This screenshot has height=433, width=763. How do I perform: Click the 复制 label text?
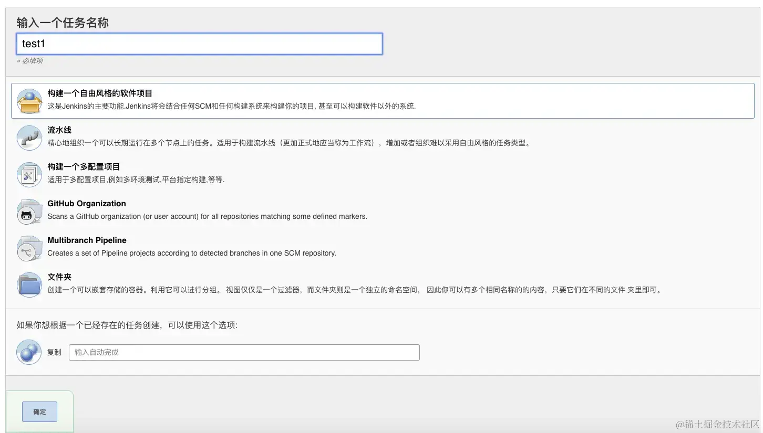[54, 352]
